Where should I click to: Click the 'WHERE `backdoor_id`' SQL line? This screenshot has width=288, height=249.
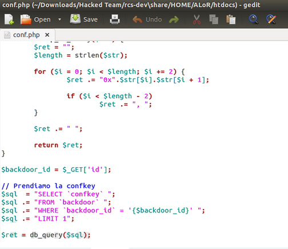103,211
